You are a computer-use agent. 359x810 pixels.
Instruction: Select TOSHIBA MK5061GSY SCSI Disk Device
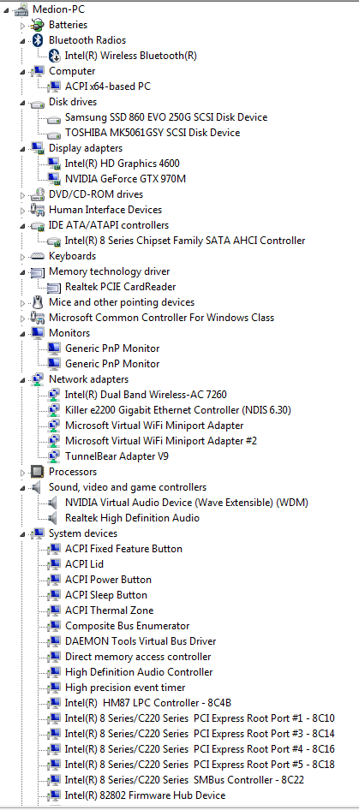pos(153,133)
